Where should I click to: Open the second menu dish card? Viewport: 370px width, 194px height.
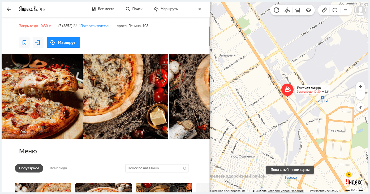(104, 188)
